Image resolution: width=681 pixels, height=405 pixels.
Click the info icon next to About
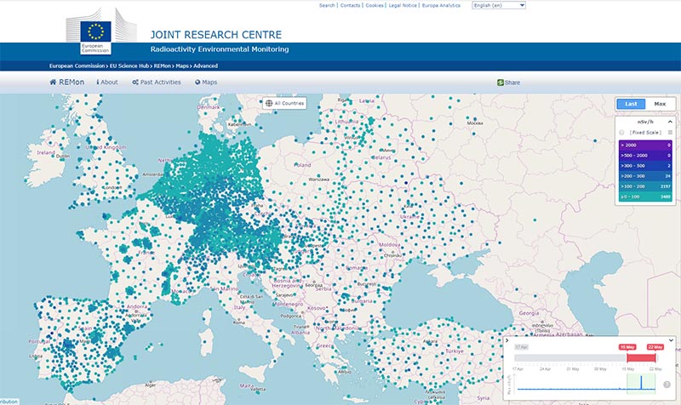98,82
